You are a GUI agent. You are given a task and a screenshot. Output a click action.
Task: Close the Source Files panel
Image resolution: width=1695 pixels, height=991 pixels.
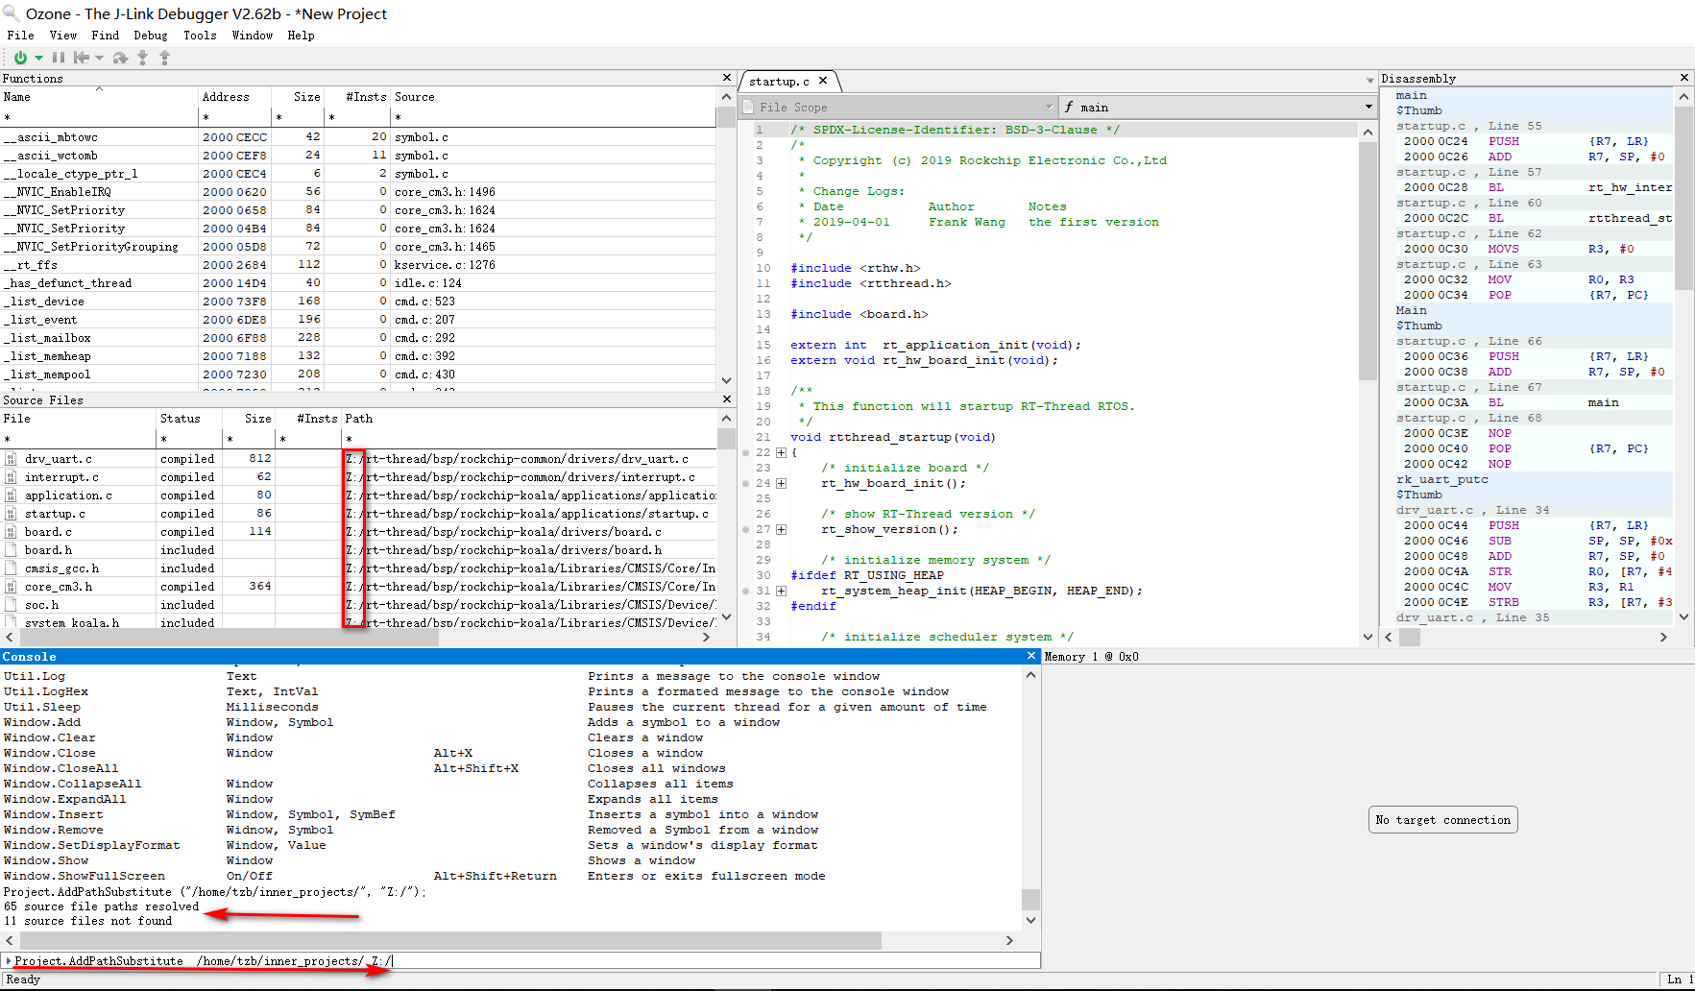coord(726,399)
